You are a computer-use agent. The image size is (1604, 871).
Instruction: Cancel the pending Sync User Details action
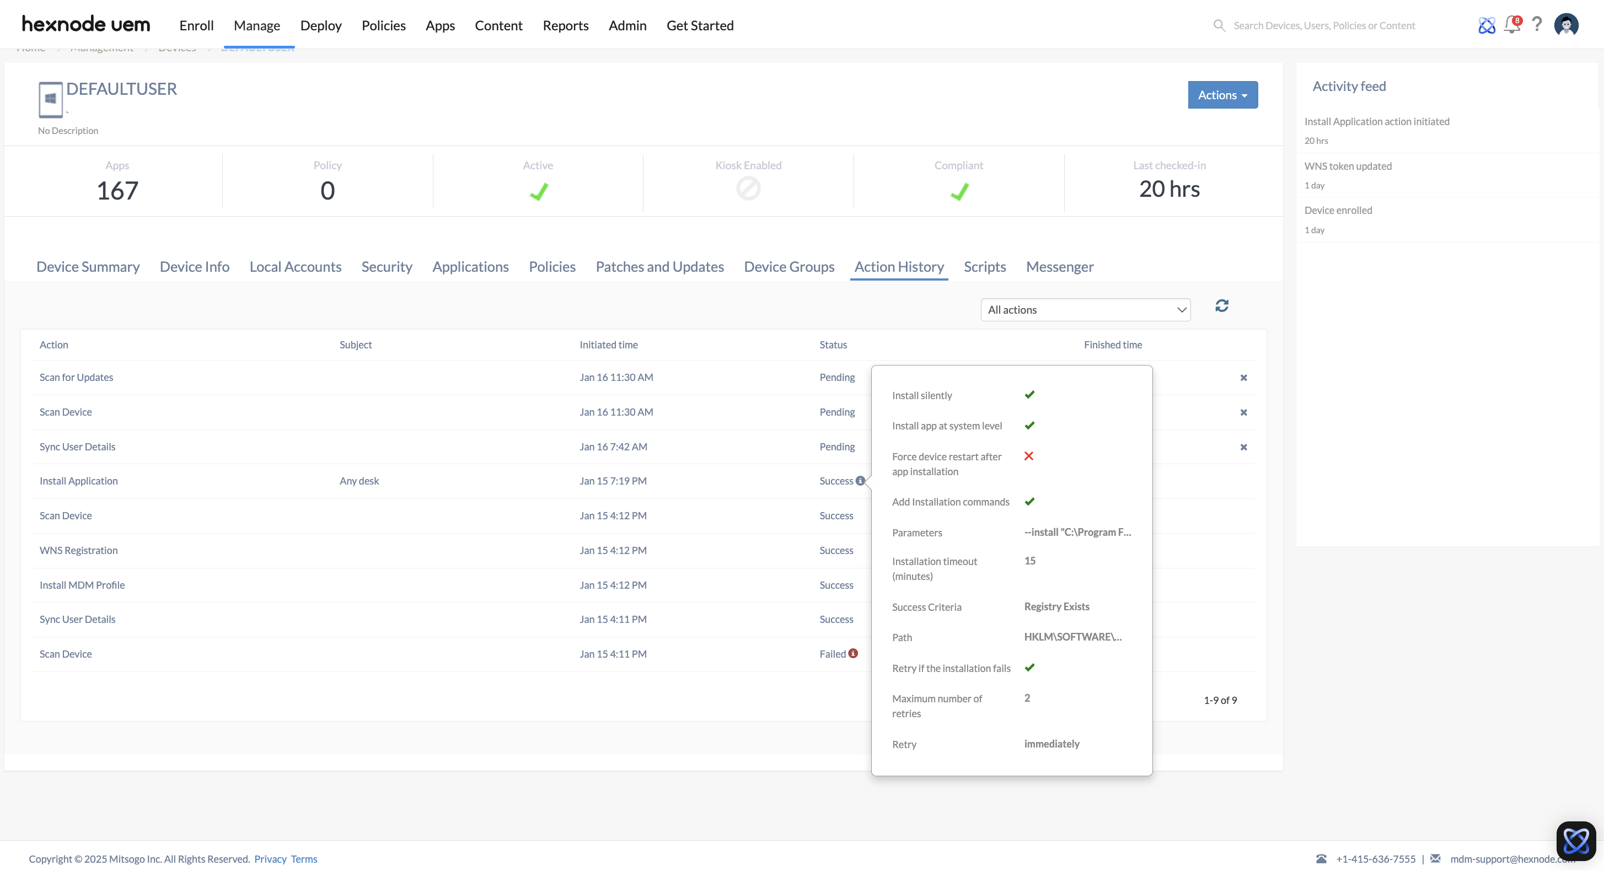1243,448
